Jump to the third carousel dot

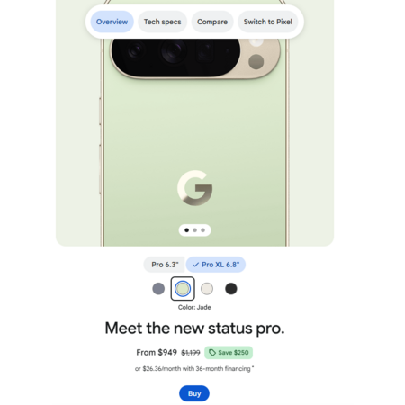(x=202, y=230)
